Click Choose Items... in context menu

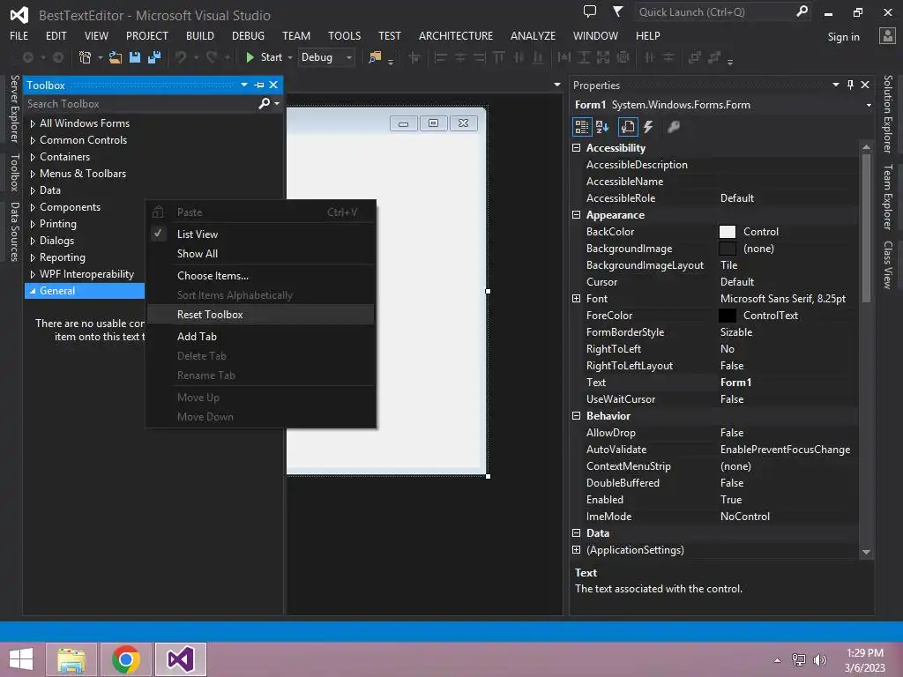[261, 276]
